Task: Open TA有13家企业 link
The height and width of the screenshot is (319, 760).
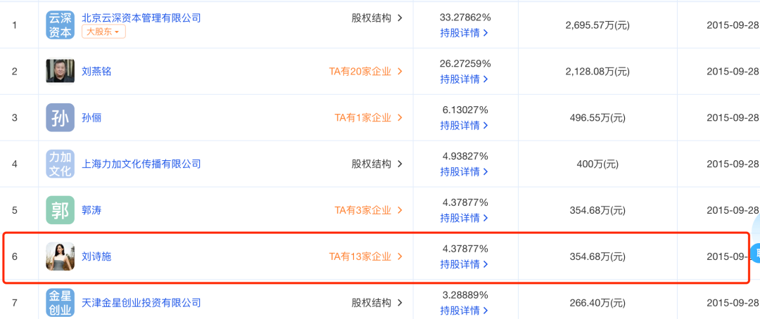Action: [x=366, y=256]
